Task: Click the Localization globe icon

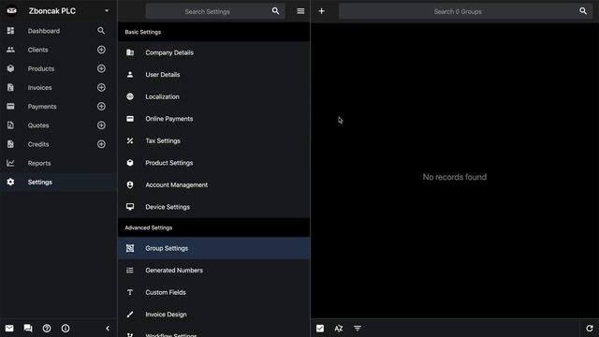Action: [x=130, y=96]
